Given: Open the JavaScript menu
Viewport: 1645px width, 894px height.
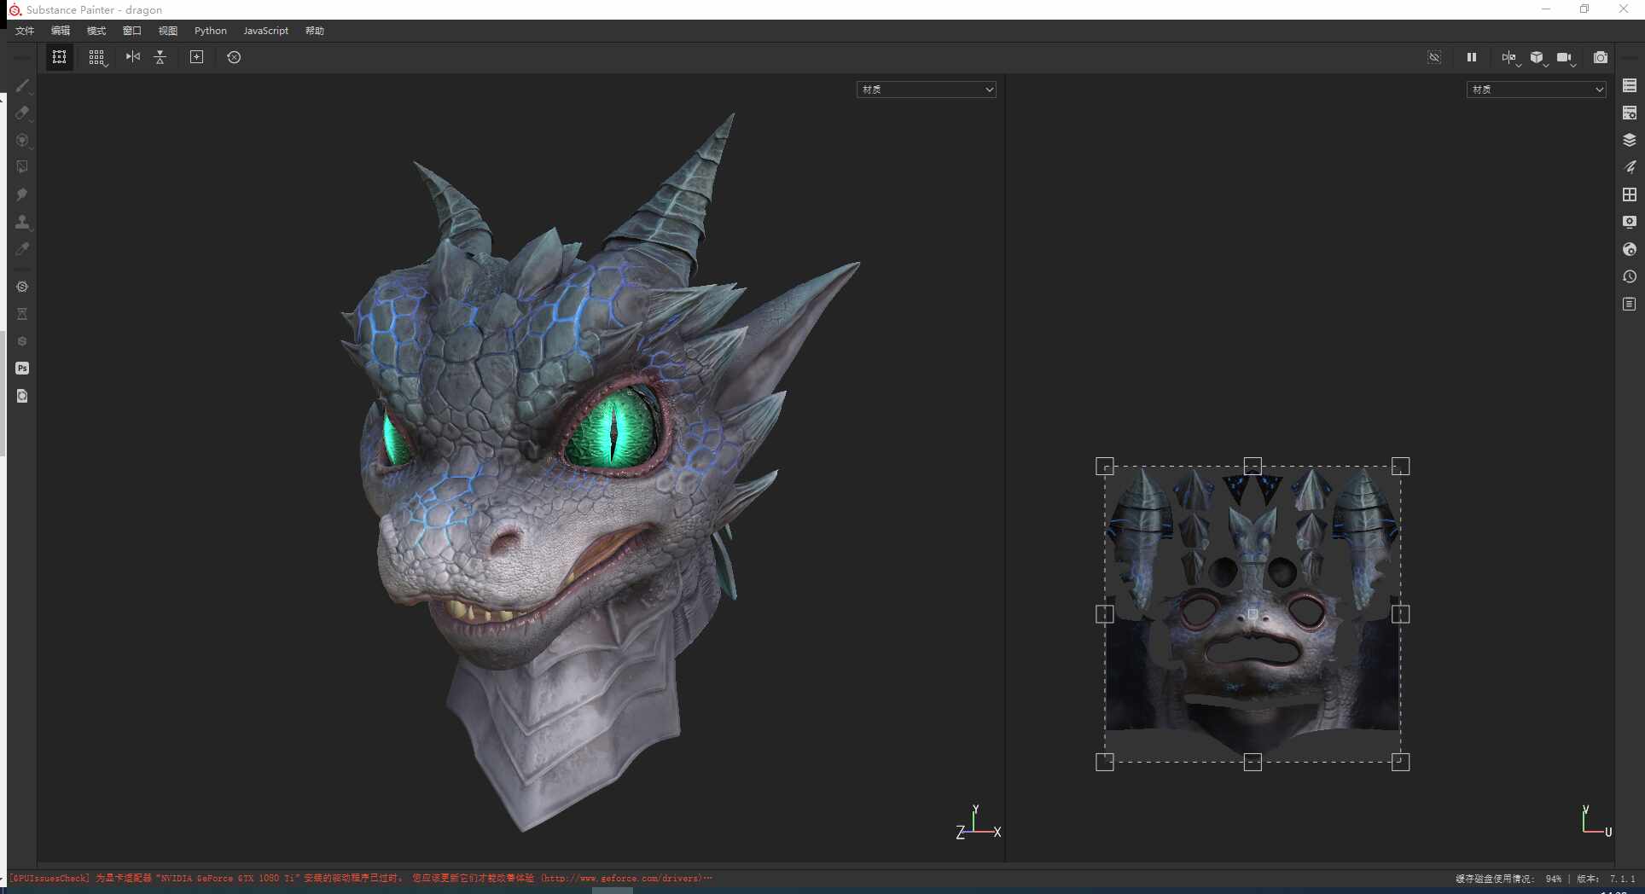Looking at the screenshot, I should tap(266, 31).
